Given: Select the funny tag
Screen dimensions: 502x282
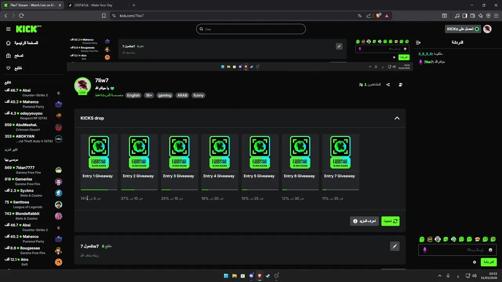Looking at the screenshot, I should click(x=198, y=95).
